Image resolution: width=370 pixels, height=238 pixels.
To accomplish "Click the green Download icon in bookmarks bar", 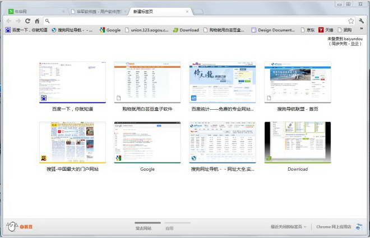I will [x=175, y=30].
